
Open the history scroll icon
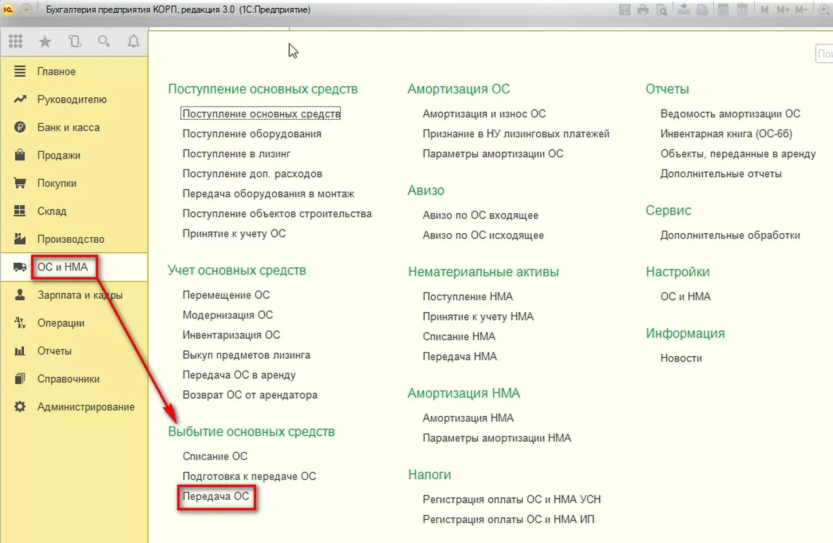(75, 42)
